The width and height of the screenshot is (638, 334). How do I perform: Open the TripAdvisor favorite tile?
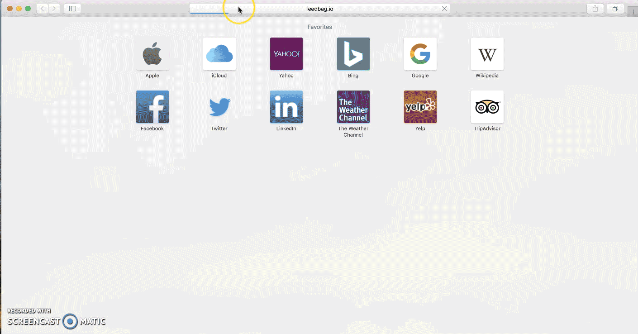point(487,107)
